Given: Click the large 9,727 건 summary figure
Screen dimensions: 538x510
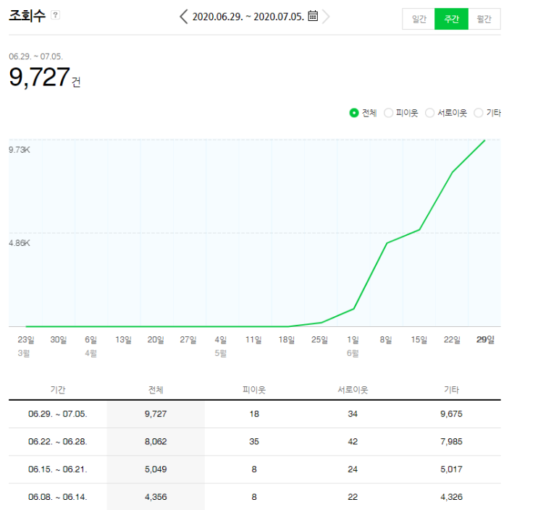Looking at the screenshot, I should pos(45,77).
